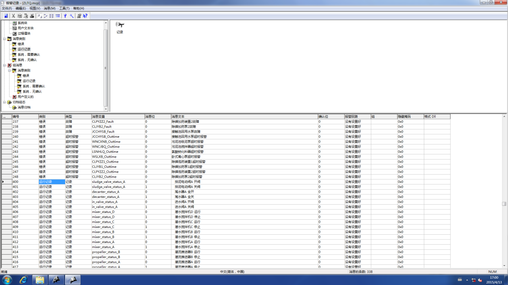The height and width of the screenshot is (285, 508).
Task: Click the Save icon in the toolbar
Action: coord(6,16)
